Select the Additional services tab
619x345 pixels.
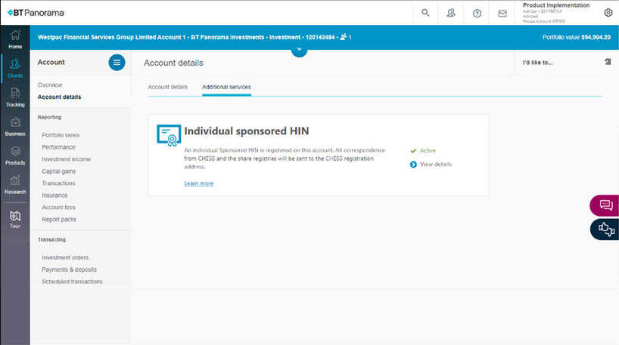[x=226, y=87]
